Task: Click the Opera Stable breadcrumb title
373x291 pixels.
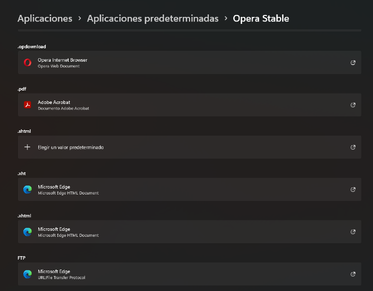Action: coord(261,18)
